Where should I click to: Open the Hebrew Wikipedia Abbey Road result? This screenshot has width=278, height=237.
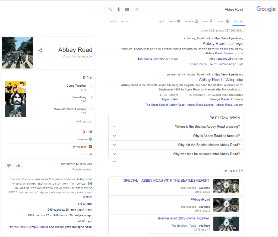pos(223,44)
